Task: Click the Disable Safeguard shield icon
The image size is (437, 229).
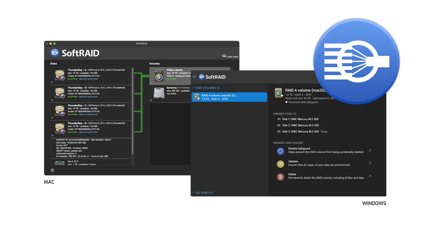Action: (x=280, y=151)
